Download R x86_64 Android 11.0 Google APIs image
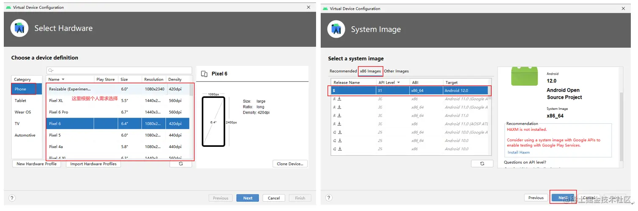This screenshot has width=638, height=211. click(x=339, y=107)
